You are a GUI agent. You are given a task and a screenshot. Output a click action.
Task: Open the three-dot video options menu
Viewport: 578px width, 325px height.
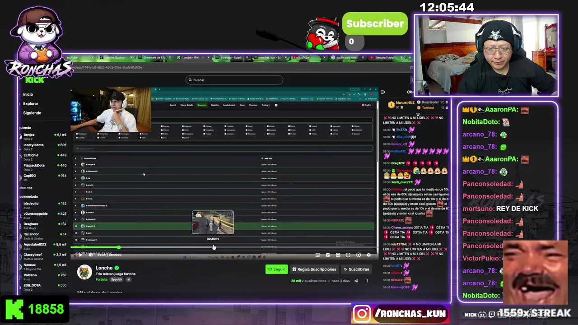[x=367, y=281]
